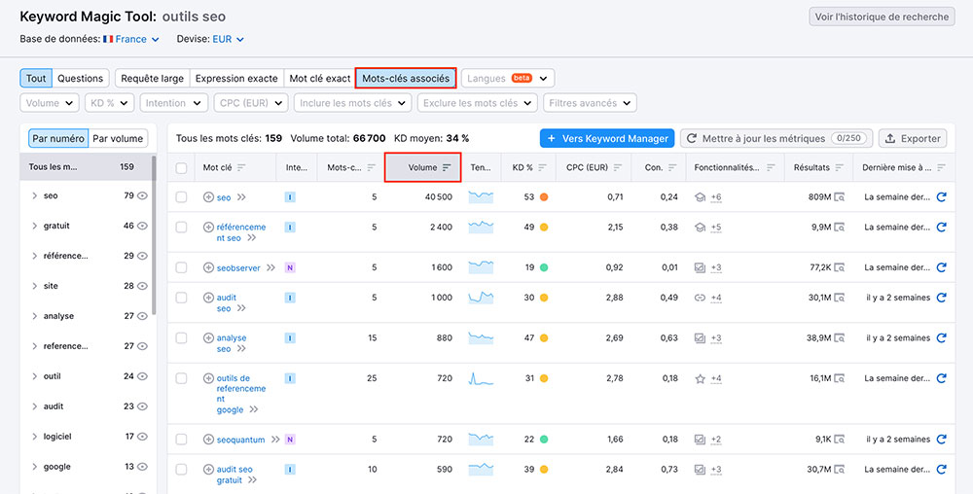Click link feature icon in audit seo row
This screenshot has height=494, width=973.
click(700, 298)
